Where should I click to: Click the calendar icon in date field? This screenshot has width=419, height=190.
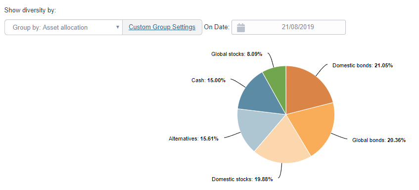pos(241,27)
